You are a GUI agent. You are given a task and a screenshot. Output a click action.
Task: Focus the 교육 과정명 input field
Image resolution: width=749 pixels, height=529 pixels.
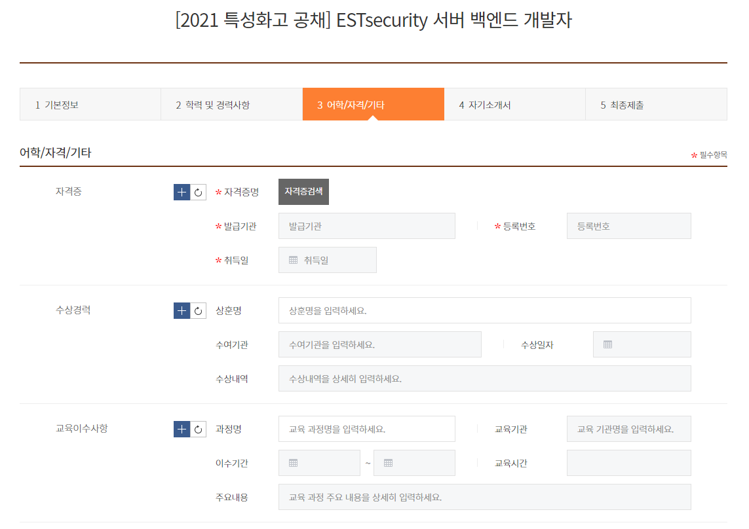[x=367, y=429]
